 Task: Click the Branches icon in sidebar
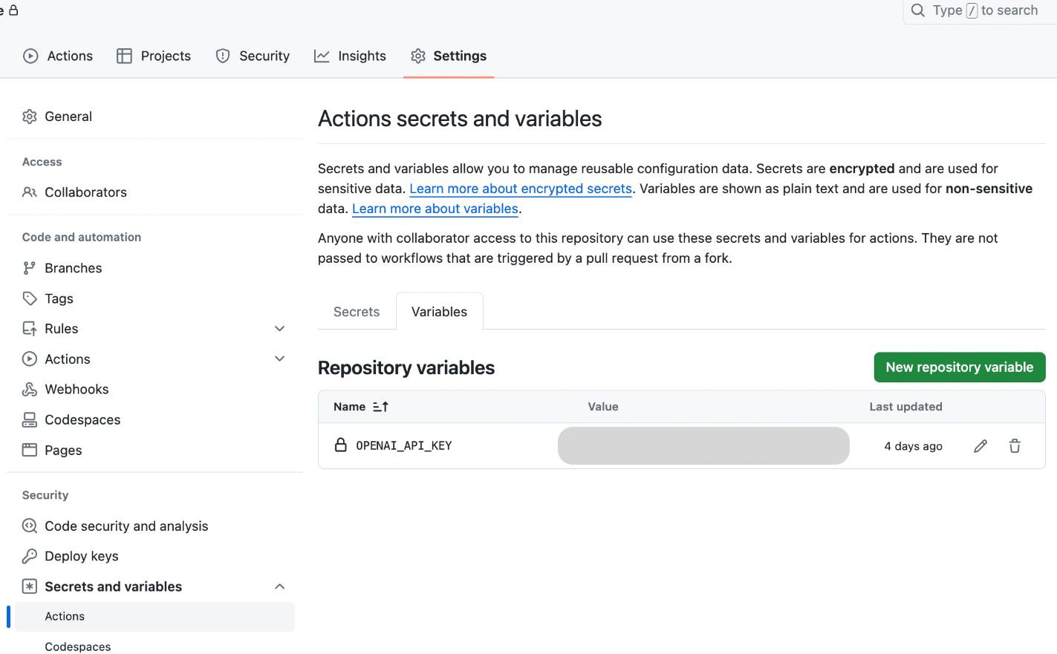(x=29, y=268)
